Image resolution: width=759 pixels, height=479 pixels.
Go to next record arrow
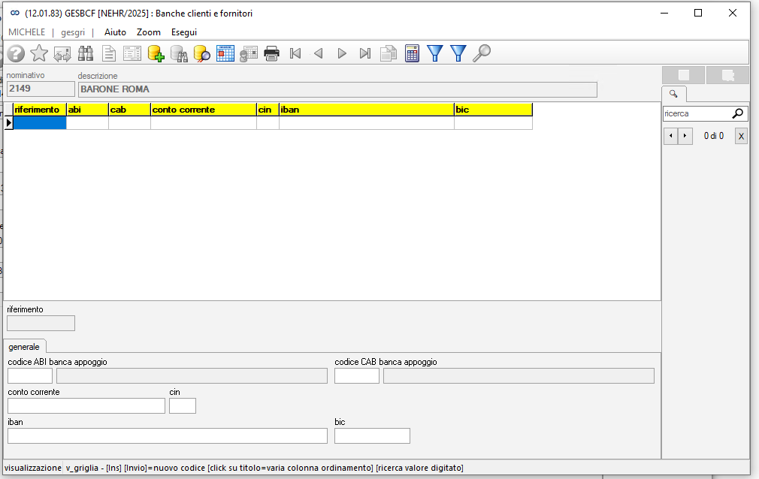click(342, 53)
